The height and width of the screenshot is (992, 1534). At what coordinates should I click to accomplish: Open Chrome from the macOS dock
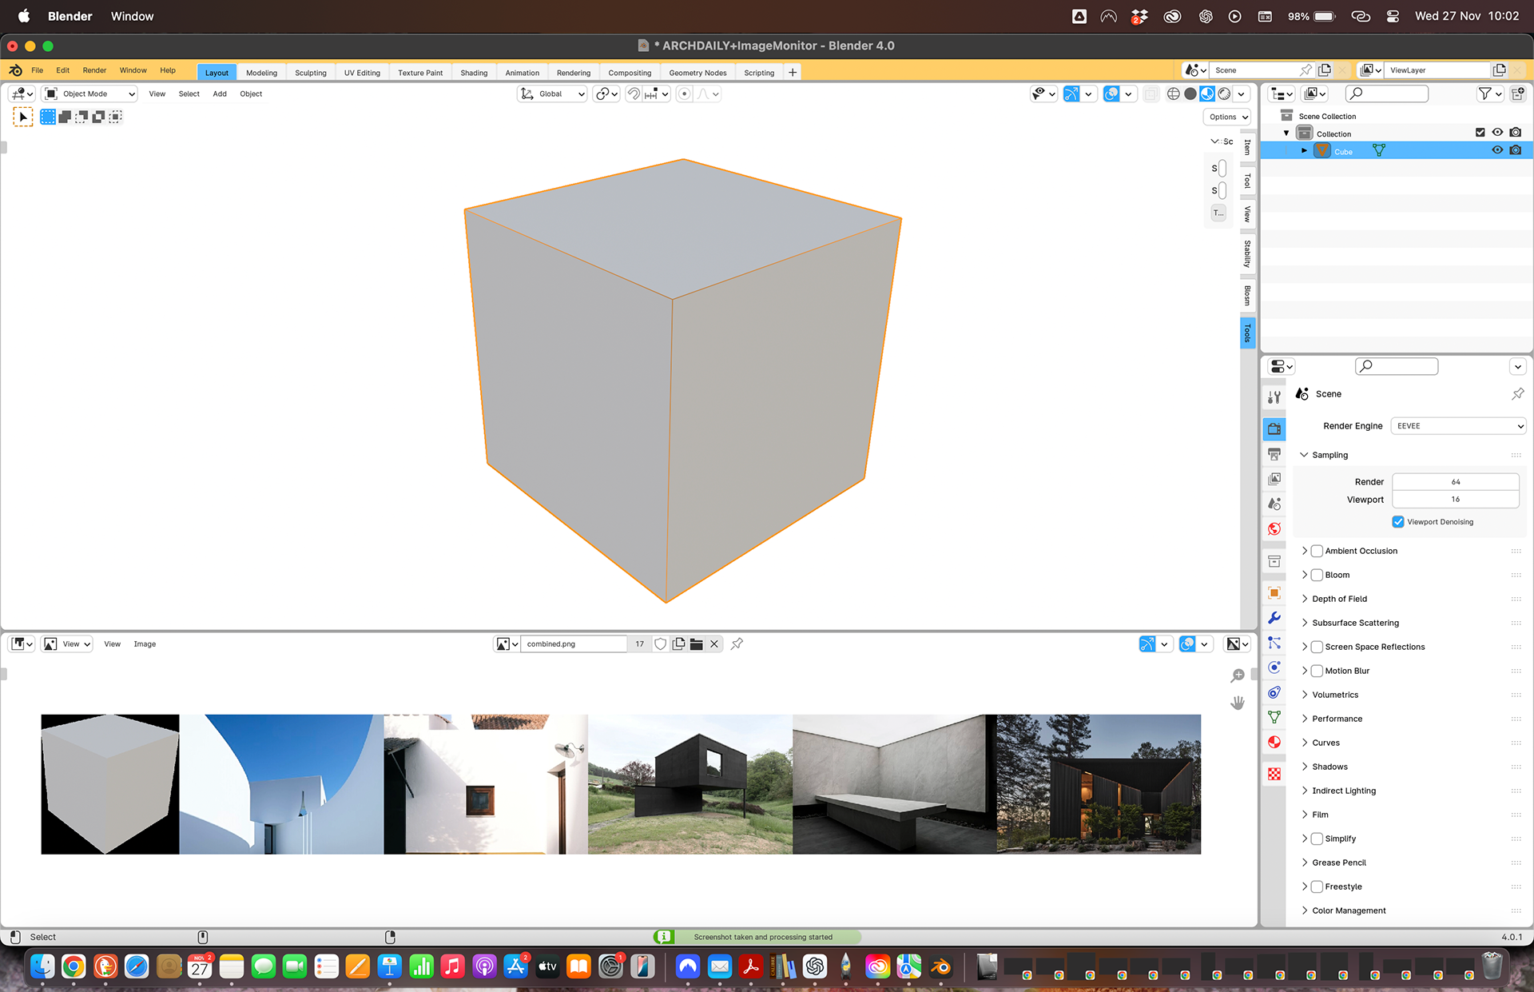(74, 967)
